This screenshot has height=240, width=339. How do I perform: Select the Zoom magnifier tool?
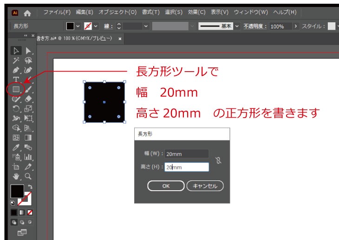[x=28, y=176]
